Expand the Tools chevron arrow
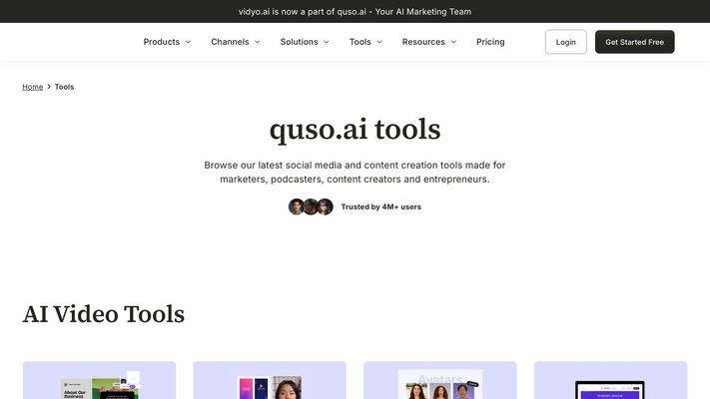 coord(379,42)
